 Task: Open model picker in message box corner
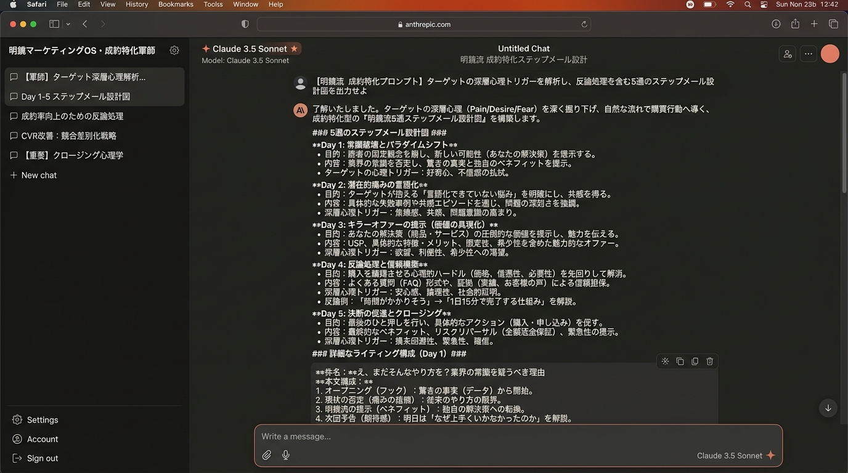click(x=736, y=456)
